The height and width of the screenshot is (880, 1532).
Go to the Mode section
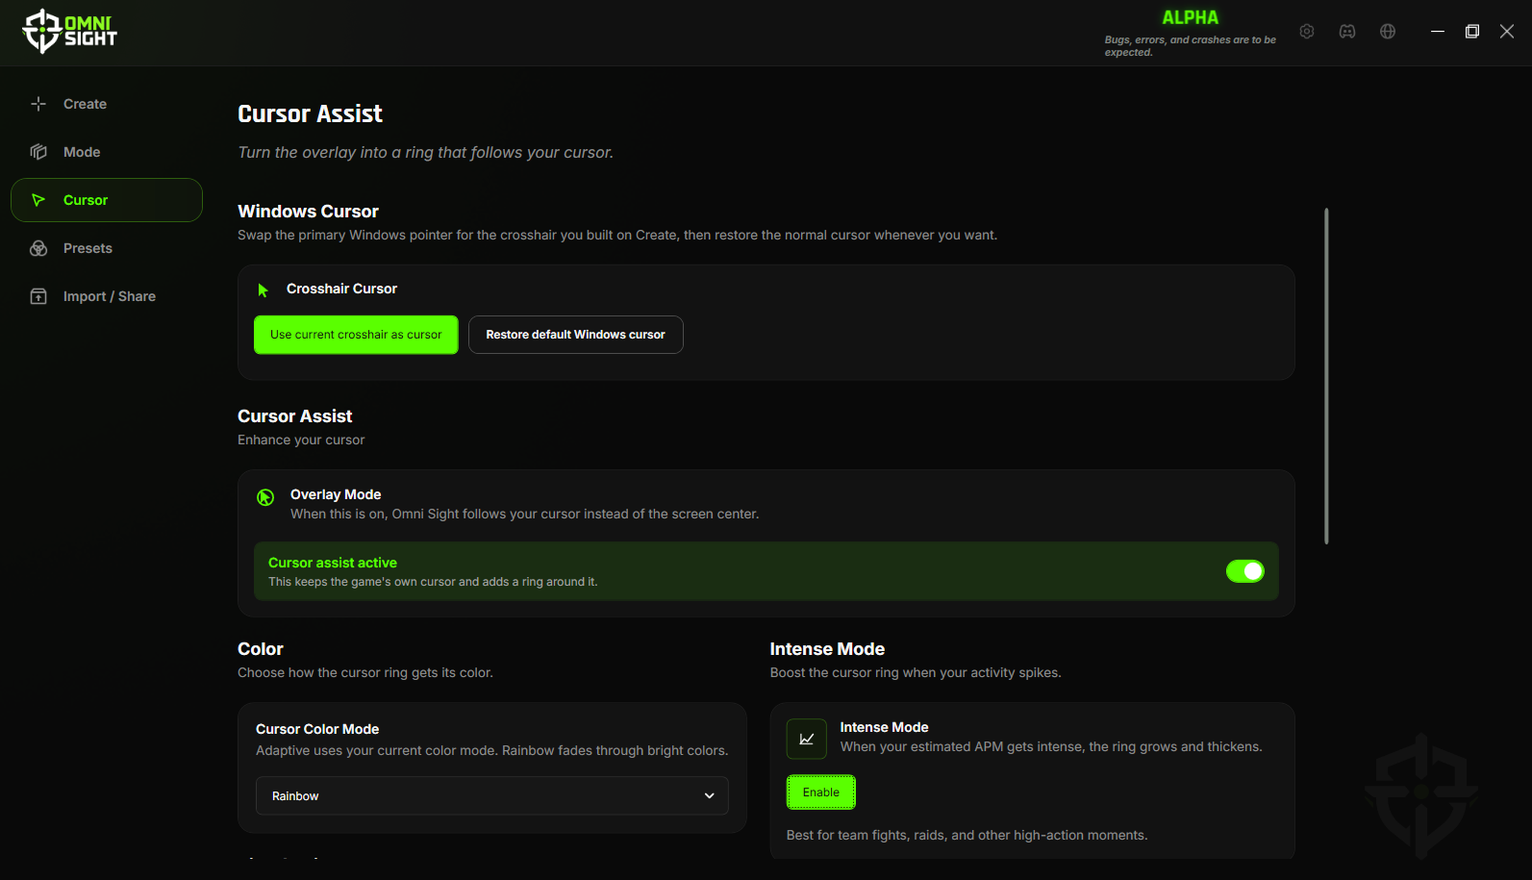(x=107, y=152)
